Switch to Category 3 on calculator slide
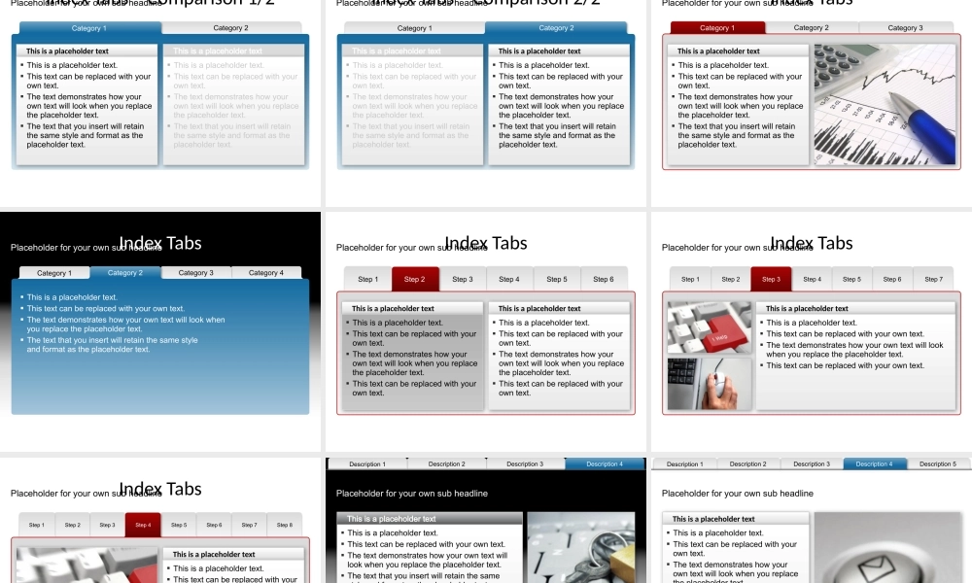 click(x=904, y=28)
